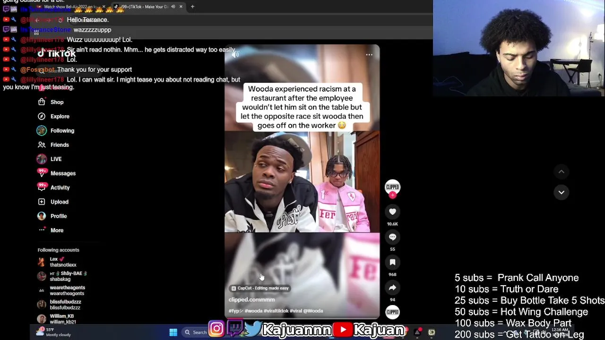Click the 10.6K like count
Viewport: 605px width, 340px height.
tap(392, 224)
